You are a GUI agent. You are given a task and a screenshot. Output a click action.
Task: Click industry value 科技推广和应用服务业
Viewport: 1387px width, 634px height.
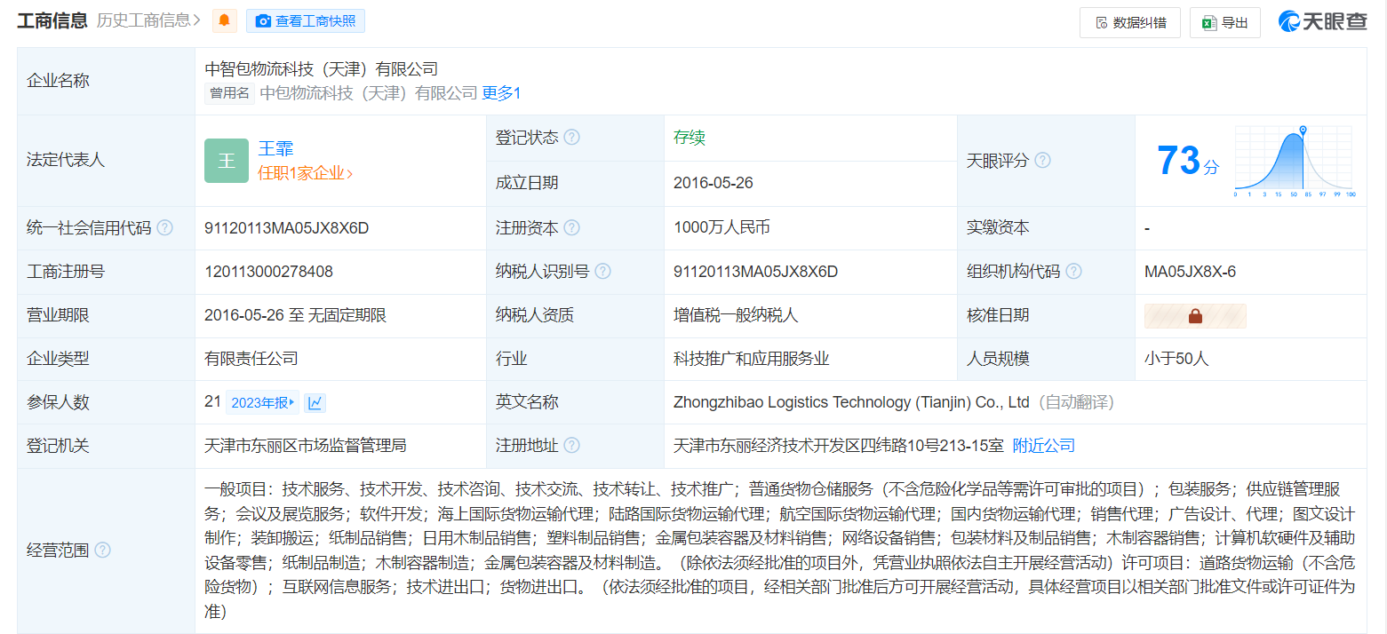[x=752, y=359]
